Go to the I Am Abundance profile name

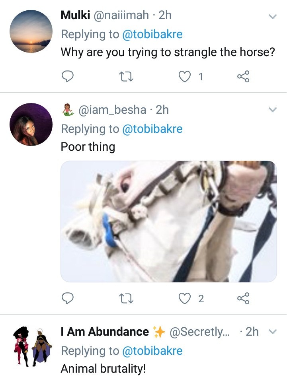pyautogui.click(x=105, y=332)
